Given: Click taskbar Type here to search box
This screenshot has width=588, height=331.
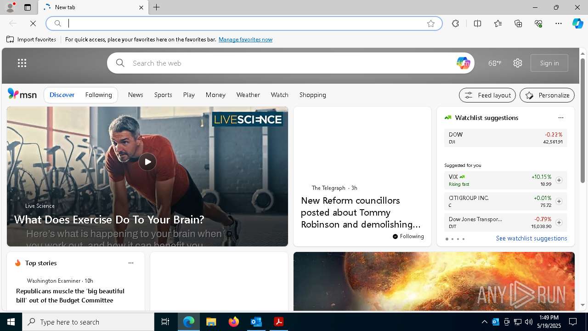Looking at the screenshot, I should (88, 322).
